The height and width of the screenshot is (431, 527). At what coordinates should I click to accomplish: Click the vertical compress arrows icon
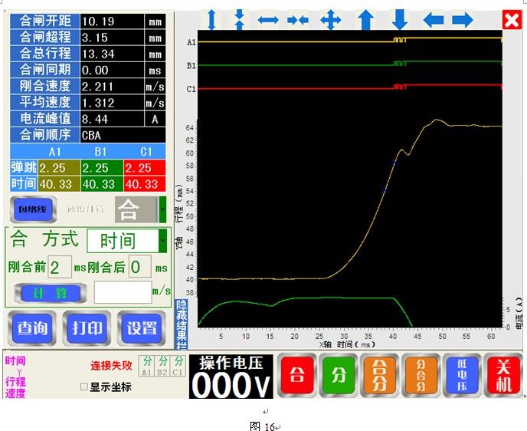[239, 20]
